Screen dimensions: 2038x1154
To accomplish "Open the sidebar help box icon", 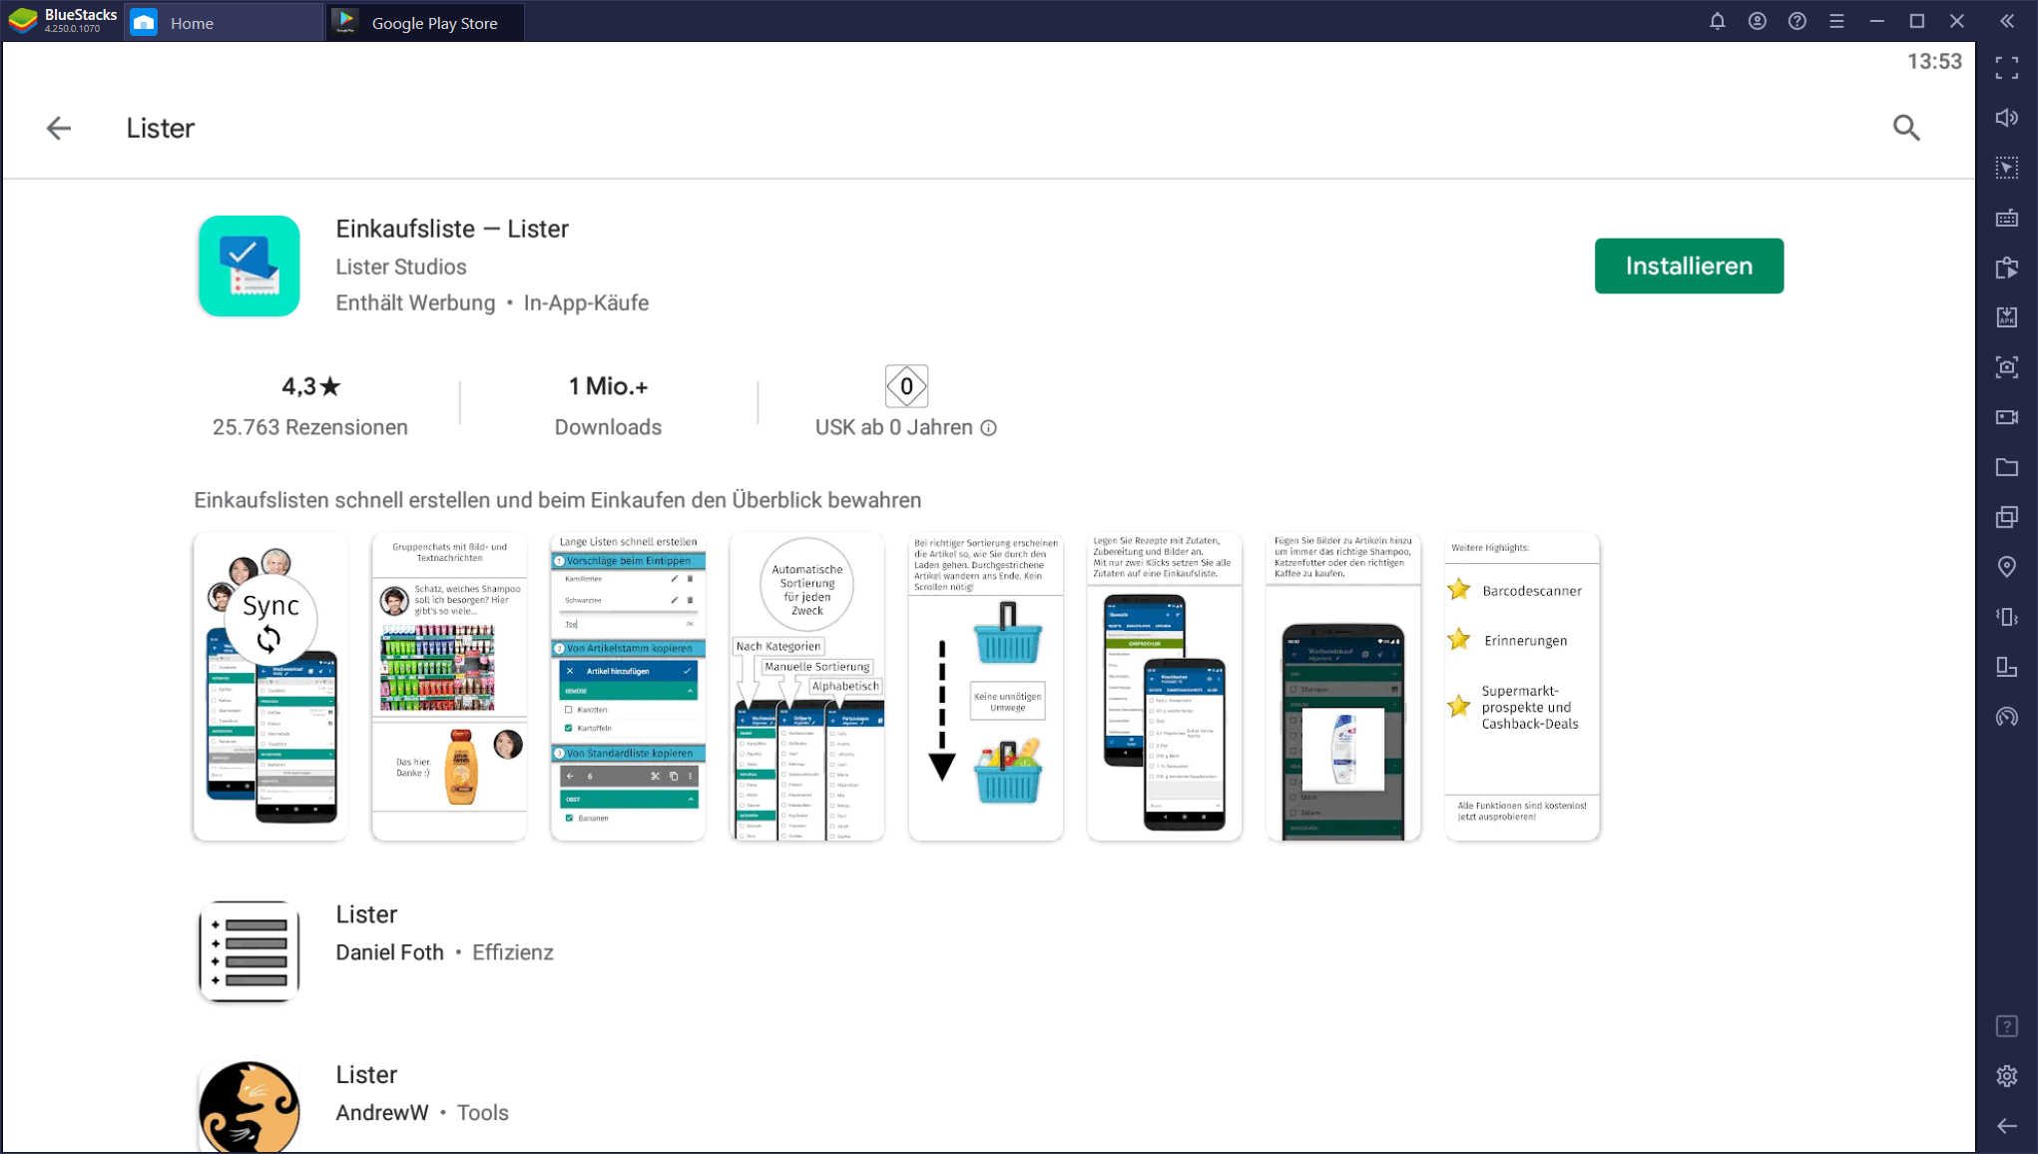I will pos(2007,1026).
